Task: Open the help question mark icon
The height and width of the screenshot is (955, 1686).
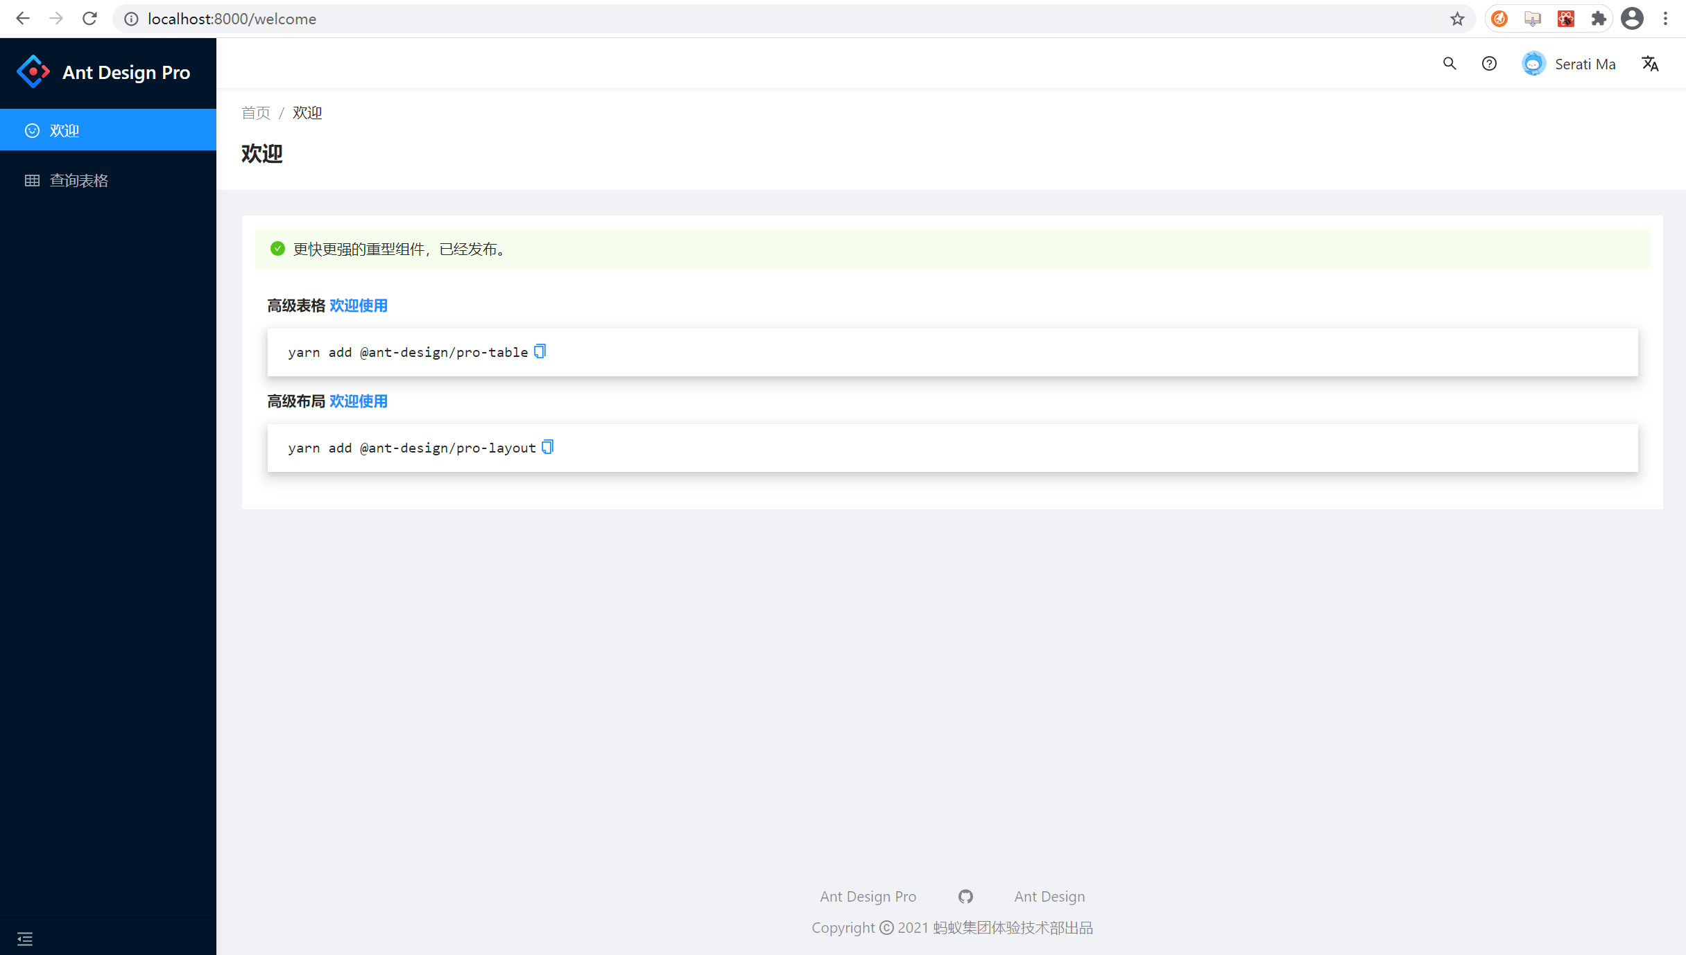Action: click(1489, 64)
